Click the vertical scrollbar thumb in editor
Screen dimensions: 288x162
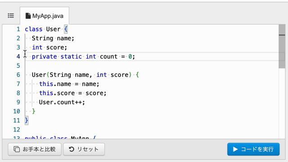coord(282,46)
